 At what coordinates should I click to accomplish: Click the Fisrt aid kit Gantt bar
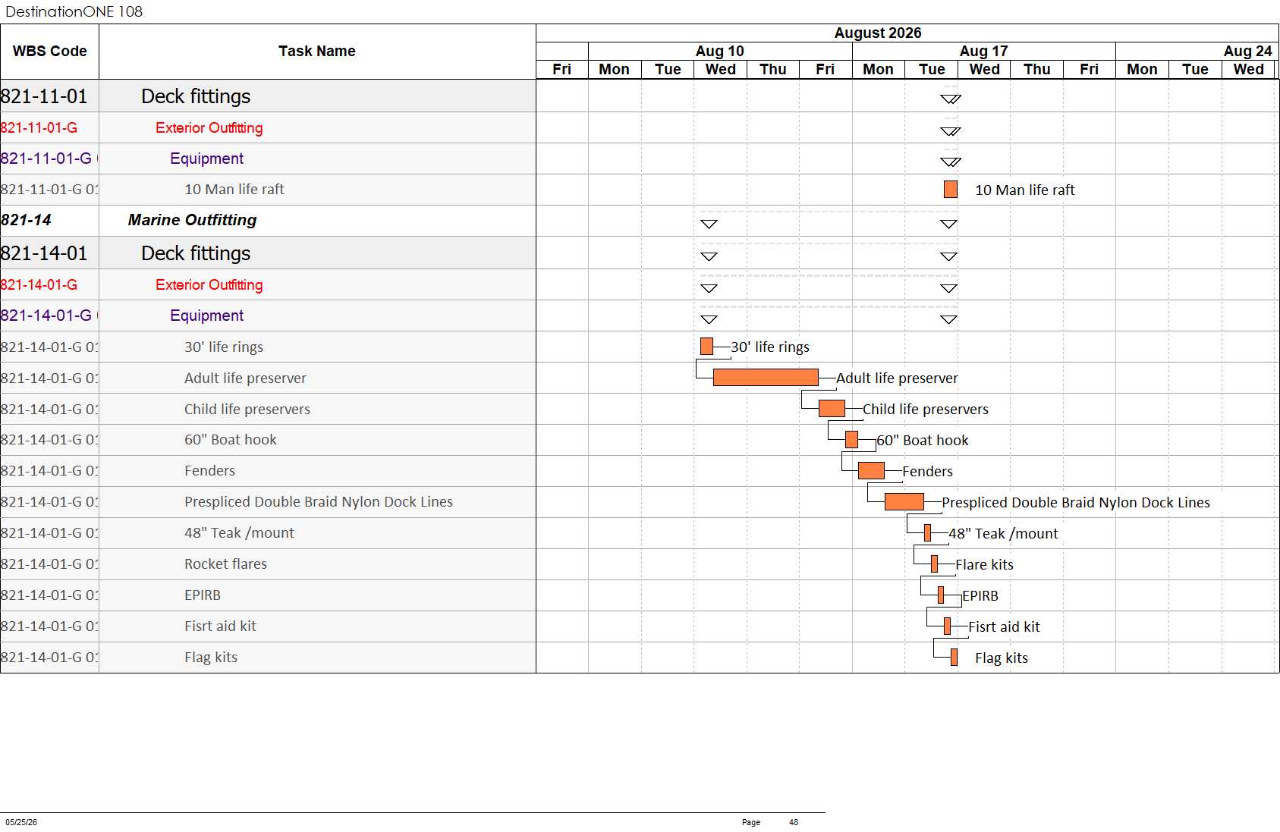click(947, 626)
